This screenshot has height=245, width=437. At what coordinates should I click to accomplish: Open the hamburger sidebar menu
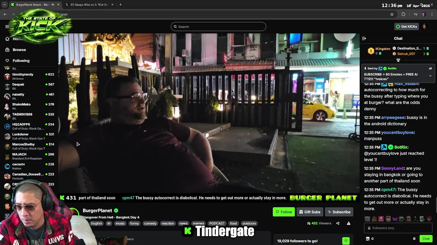point(7,27)
